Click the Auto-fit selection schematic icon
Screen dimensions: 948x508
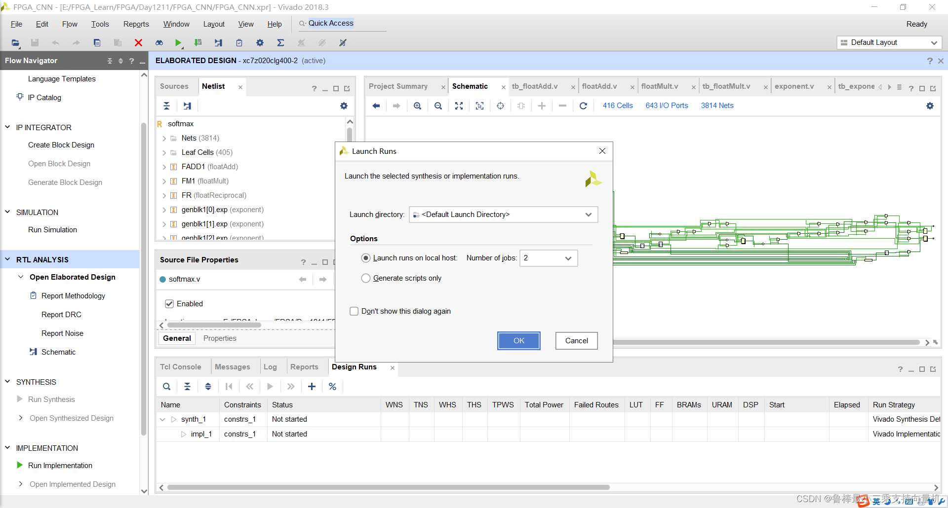point(500,106)
